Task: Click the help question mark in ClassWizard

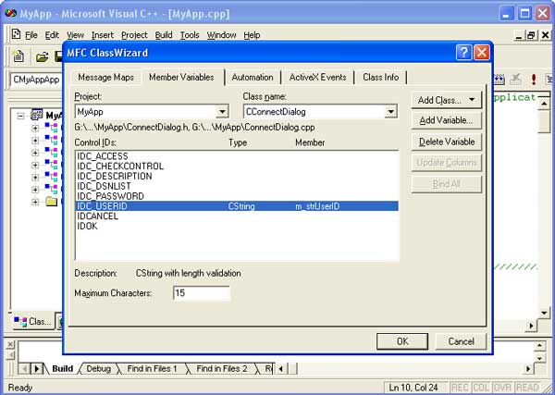Action: tap(463, 53)
